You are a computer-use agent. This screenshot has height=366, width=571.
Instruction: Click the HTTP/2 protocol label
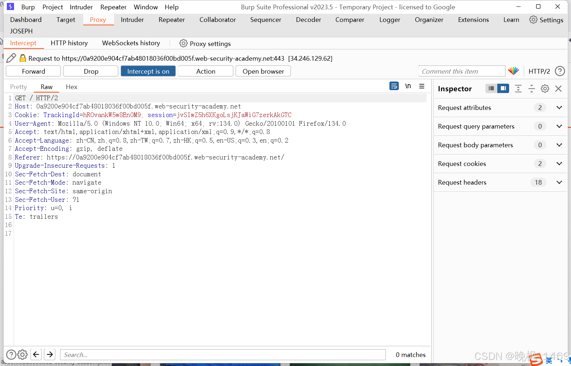(539, 71)
